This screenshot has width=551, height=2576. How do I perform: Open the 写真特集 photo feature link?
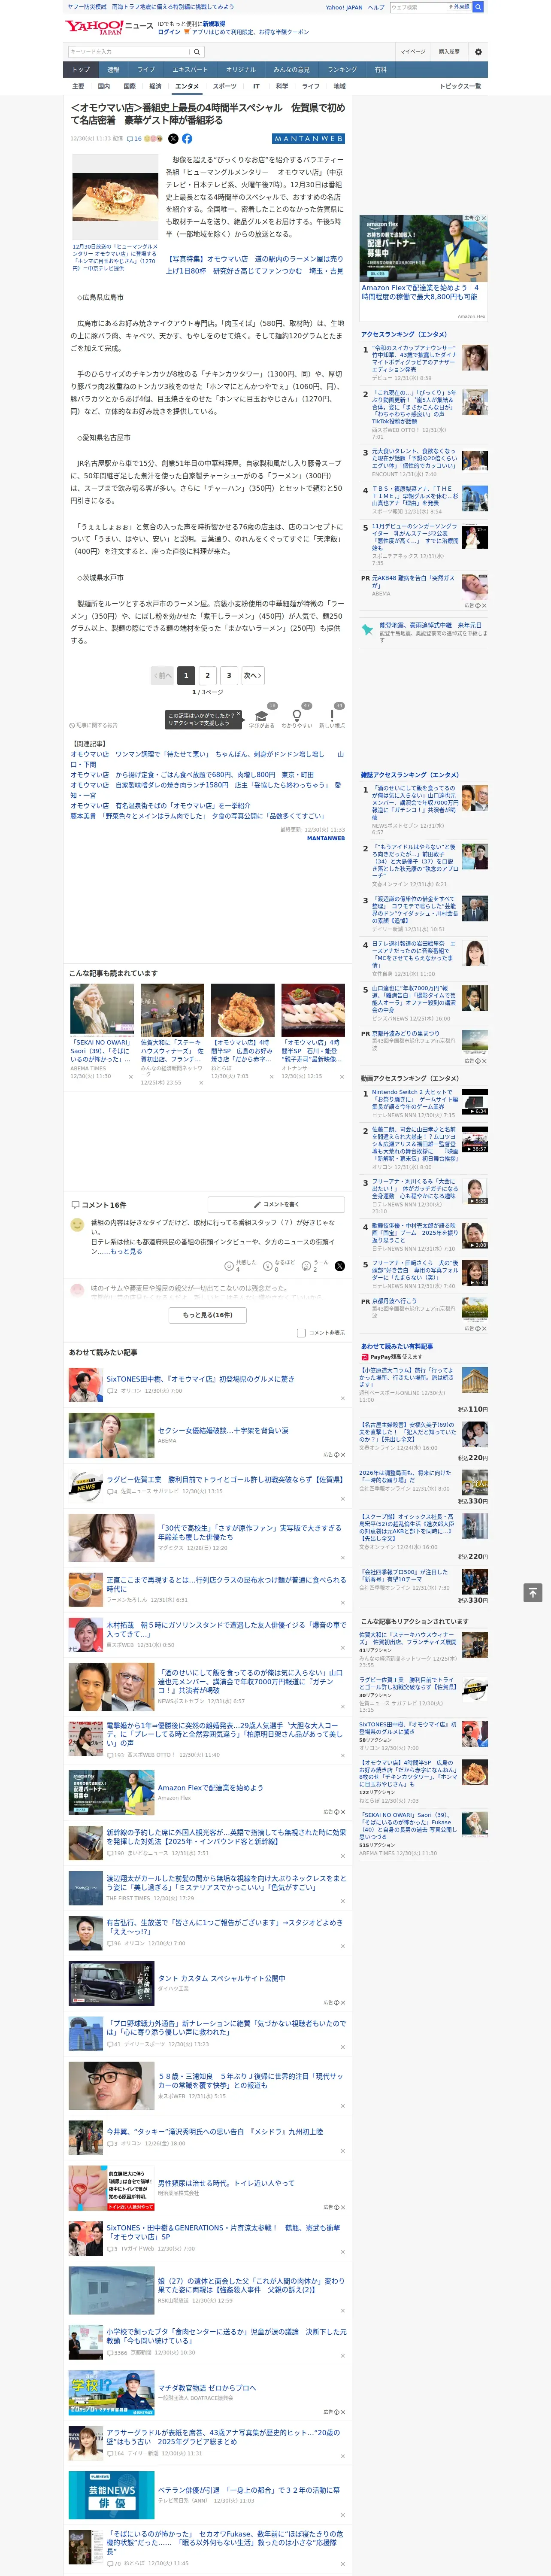point(254,265)
